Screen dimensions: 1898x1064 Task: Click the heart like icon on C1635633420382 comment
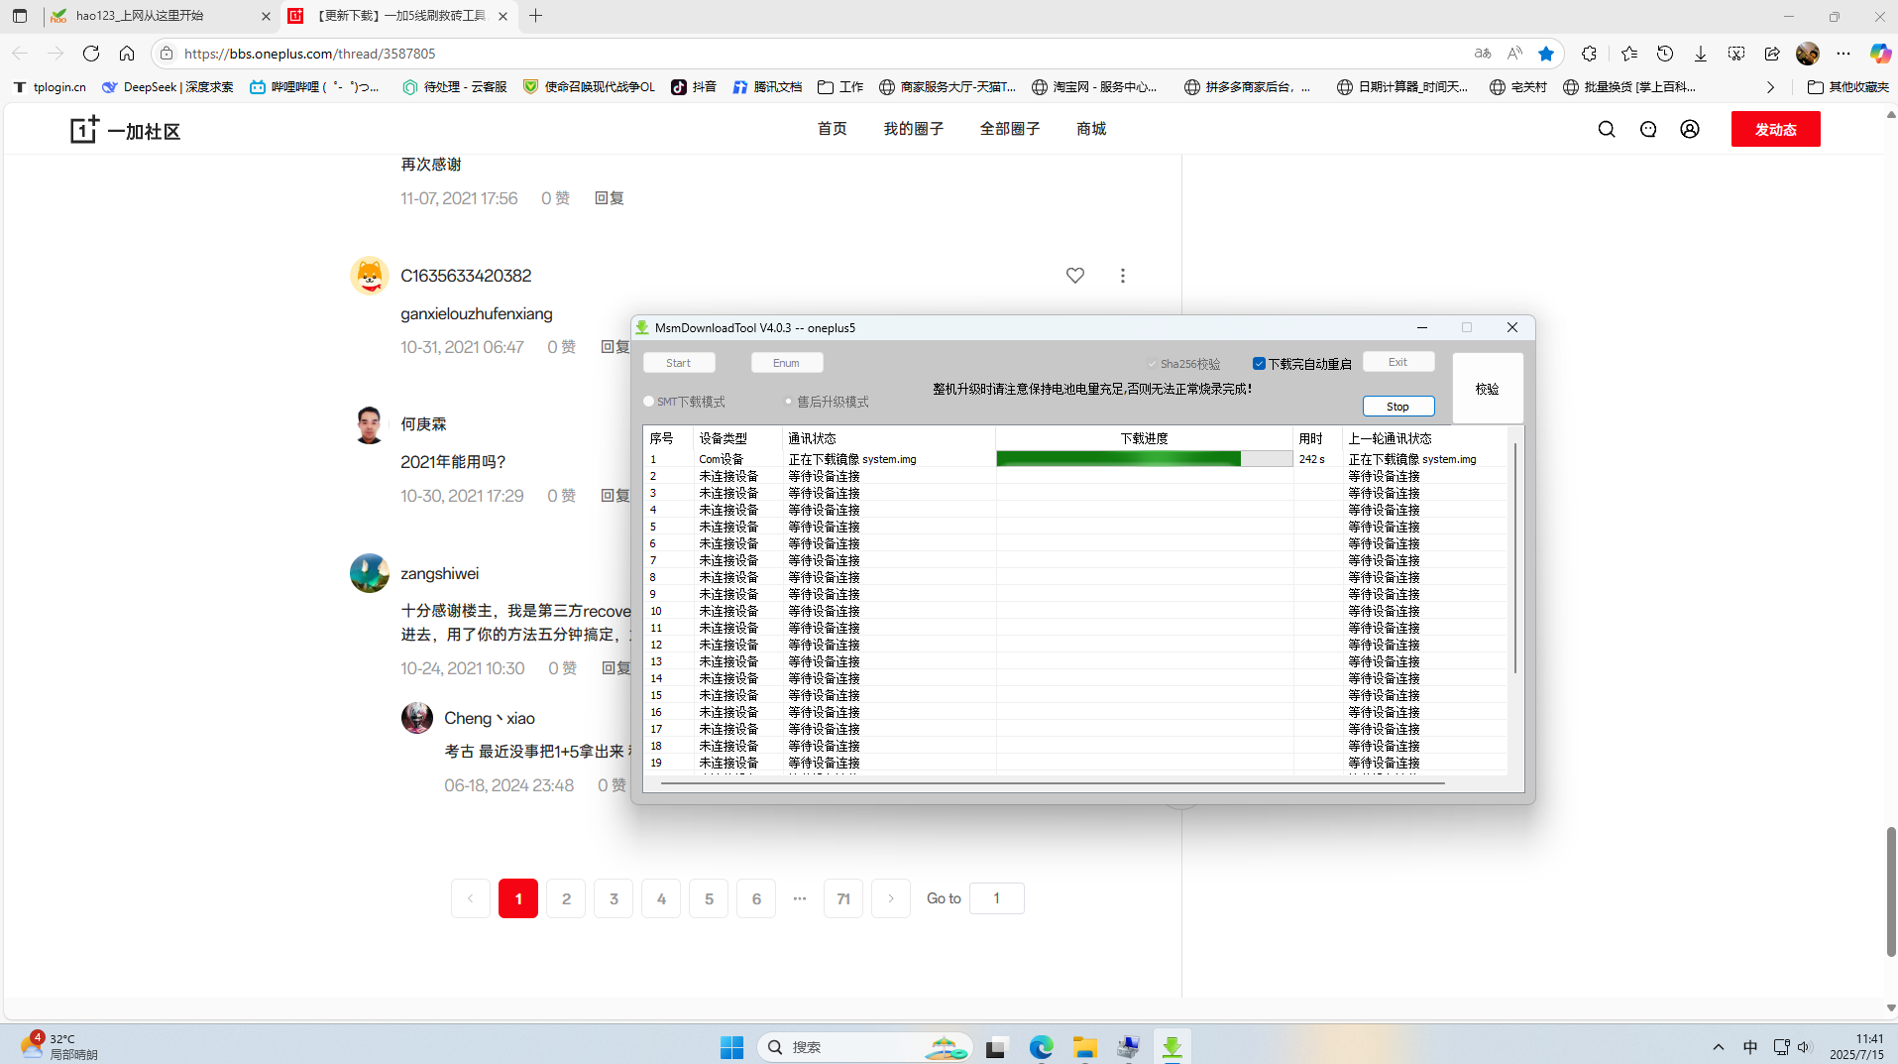point(1075,276)
